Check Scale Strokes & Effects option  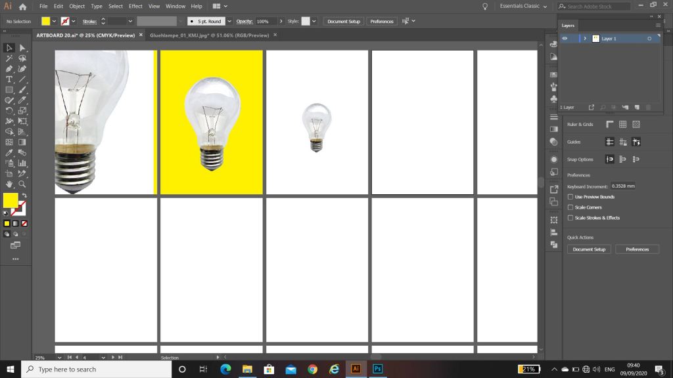570,218
